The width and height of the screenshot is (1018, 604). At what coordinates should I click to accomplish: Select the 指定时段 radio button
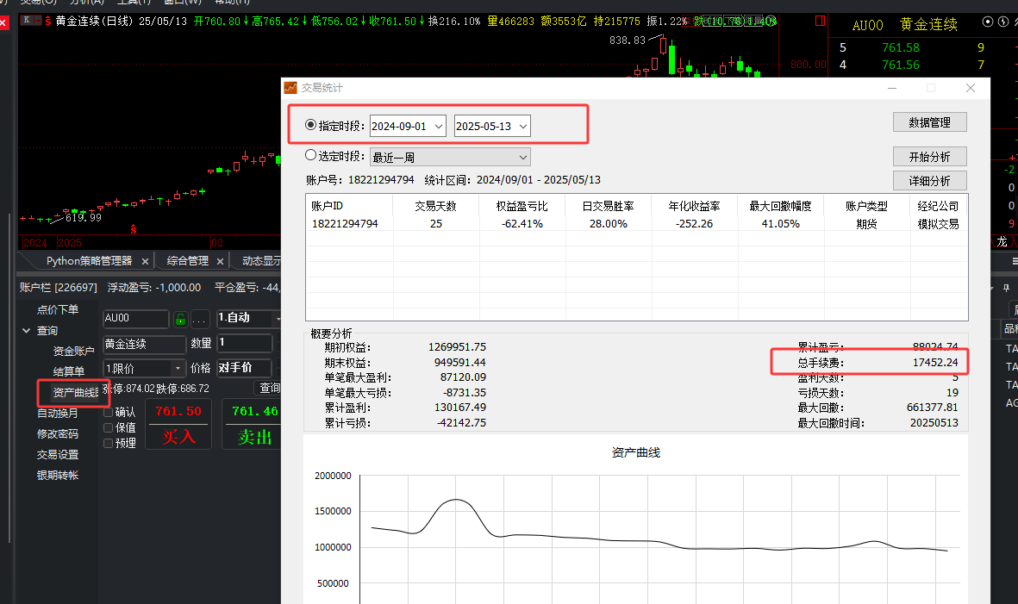point(311,125)
